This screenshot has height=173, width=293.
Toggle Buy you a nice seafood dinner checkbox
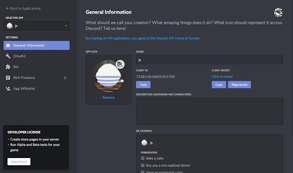pos(143,165)
